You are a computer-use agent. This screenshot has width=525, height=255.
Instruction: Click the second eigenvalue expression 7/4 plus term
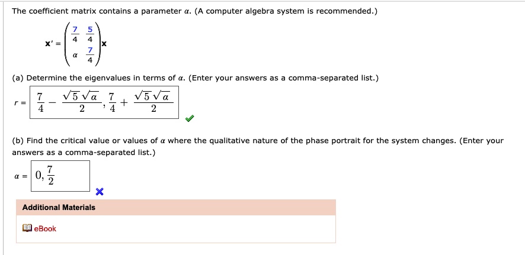[x=140, y=102]
